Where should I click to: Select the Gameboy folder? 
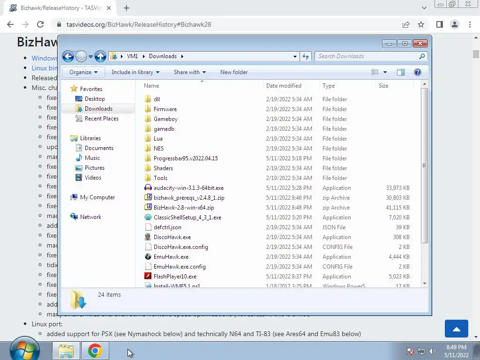click(165, 119)
